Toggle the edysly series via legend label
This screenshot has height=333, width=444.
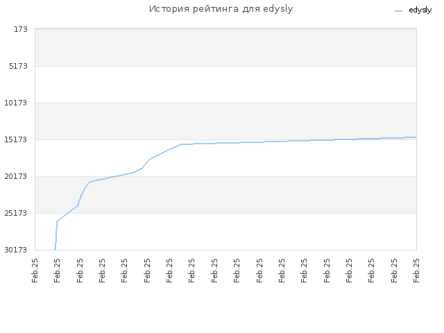pyautogui.click(x=420, y=10)
